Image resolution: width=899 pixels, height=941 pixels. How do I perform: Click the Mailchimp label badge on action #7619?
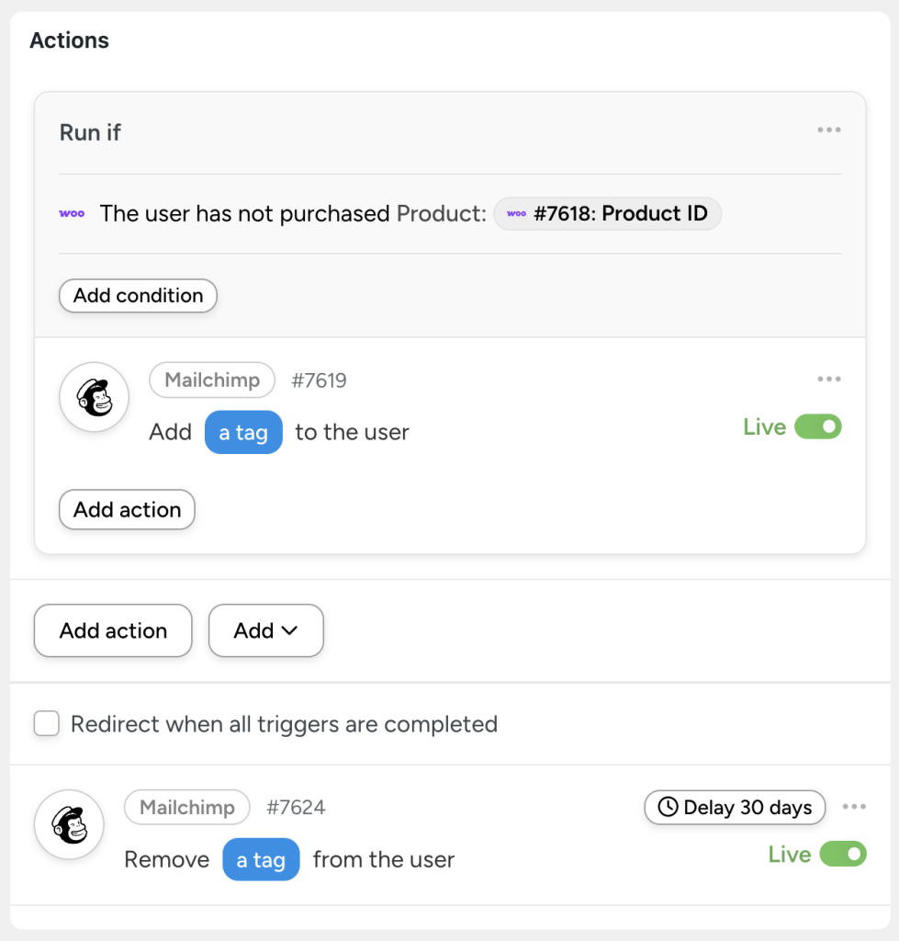pos(212,380)
